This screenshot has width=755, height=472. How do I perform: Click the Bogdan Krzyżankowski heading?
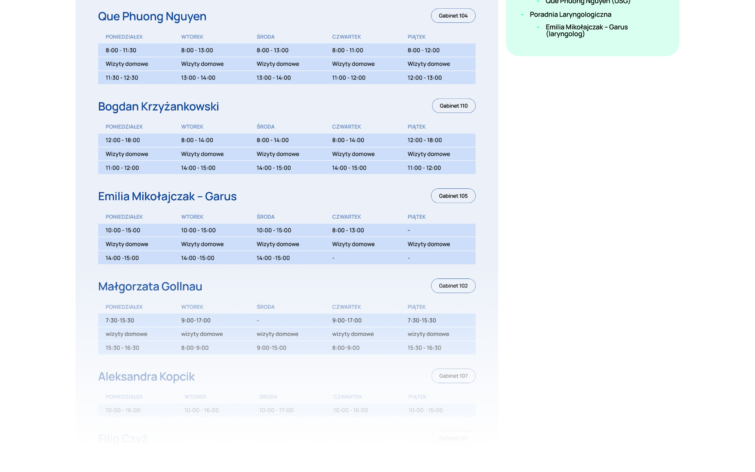click(158, 107)
